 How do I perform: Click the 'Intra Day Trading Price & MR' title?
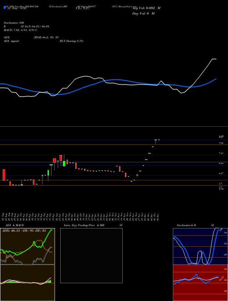[84, 225]
